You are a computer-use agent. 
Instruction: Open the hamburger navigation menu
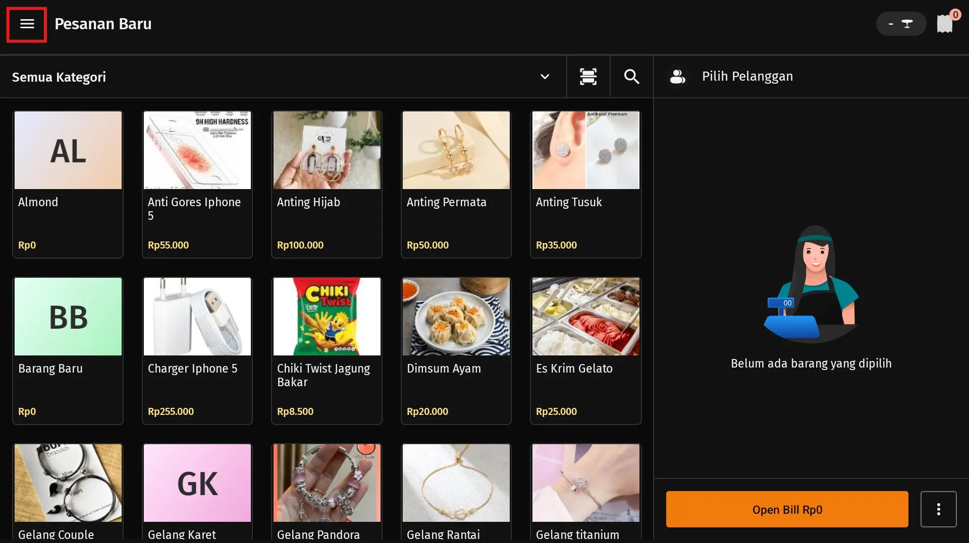27,24
